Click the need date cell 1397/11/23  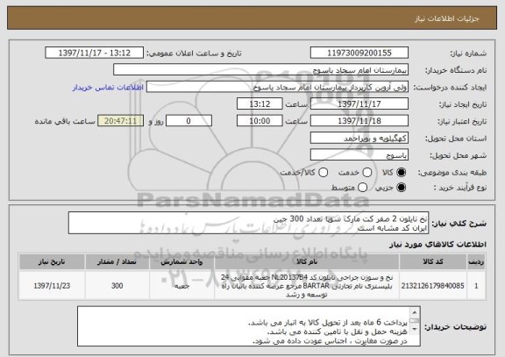(x=52, y=286)
